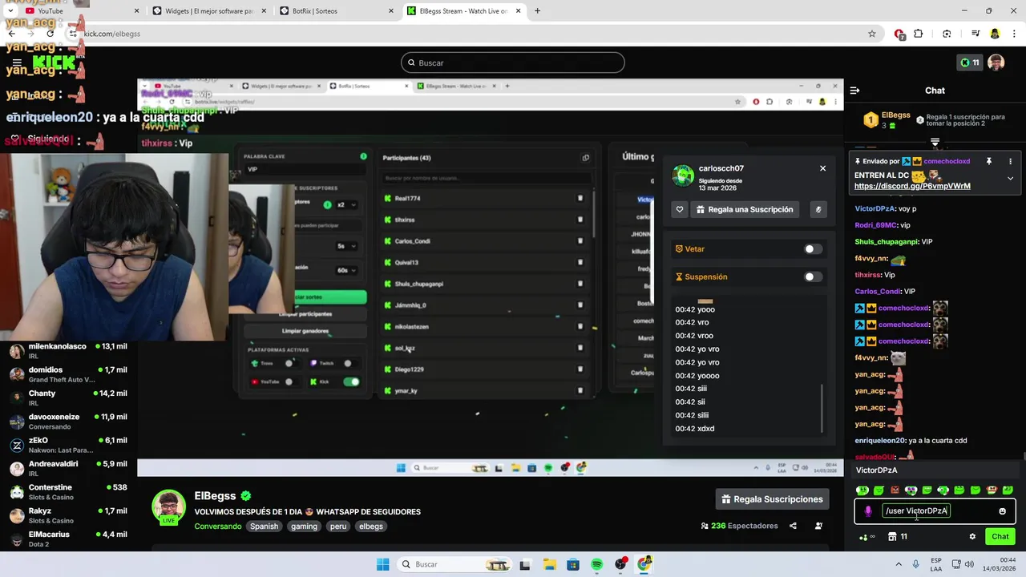Open File Explorer from the taskbar

point(549,564)
